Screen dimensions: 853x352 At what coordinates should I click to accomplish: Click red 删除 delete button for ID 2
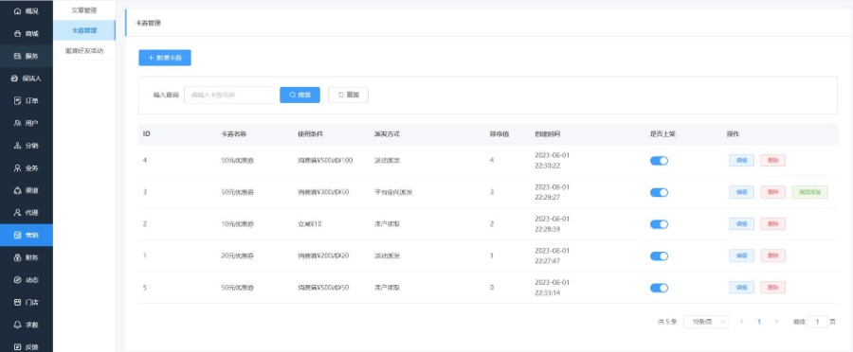pos(773,224)
